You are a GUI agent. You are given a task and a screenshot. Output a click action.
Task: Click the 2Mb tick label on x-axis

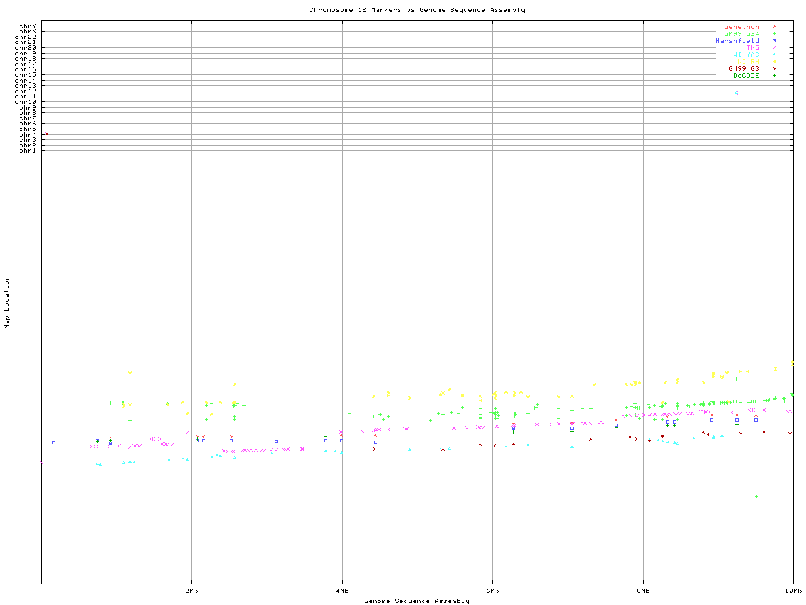click(191, 591)
